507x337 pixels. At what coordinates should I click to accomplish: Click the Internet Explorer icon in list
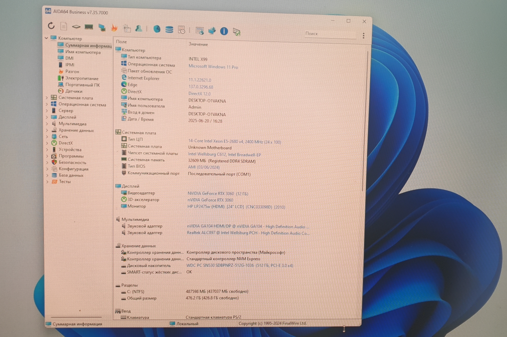[124, 77]
